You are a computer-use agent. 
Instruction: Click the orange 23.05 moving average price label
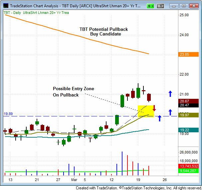188,54
